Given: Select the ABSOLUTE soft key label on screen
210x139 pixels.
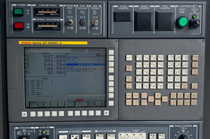Looking at the screenshot, I should point(33,104).
